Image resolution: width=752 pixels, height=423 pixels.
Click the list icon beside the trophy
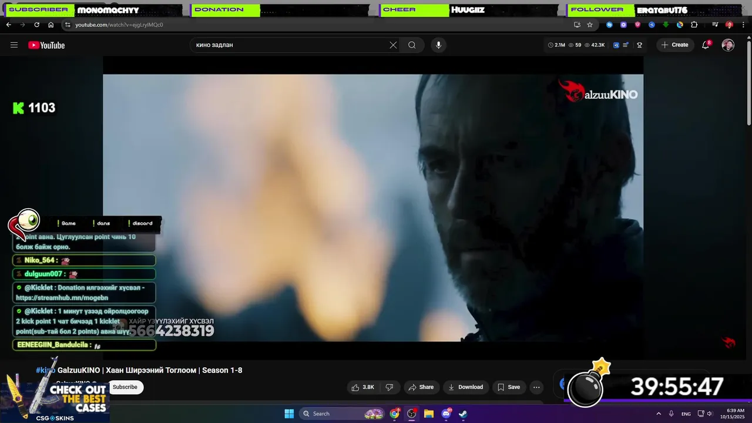pos(626,45)
